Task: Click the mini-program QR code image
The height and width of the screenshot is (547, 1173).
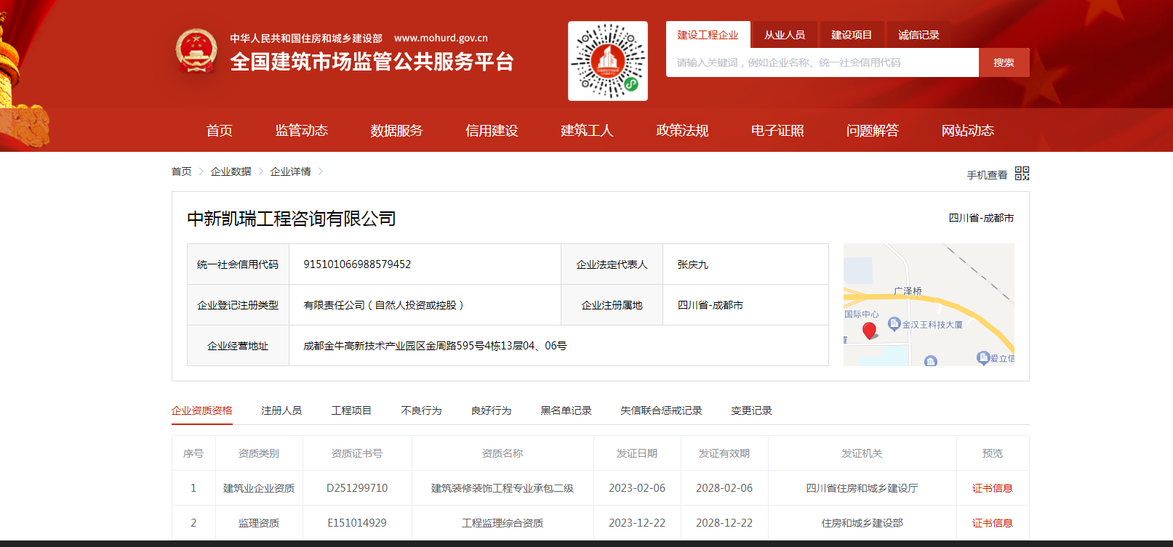Action: click(607, 61)
